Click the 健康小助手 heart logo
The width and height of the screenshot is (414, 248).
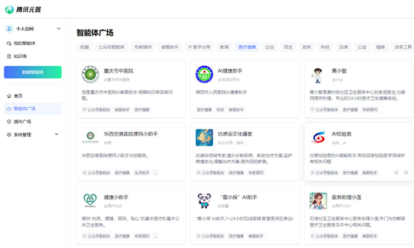click(90, 200)
